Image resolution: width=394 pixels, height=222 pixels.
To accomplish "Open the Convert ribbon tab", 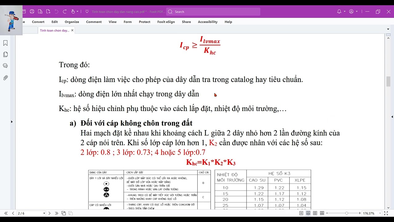I will 38,22.
